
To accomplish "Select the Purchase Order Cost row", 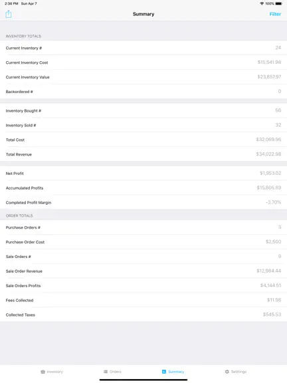I will (143, 242).
